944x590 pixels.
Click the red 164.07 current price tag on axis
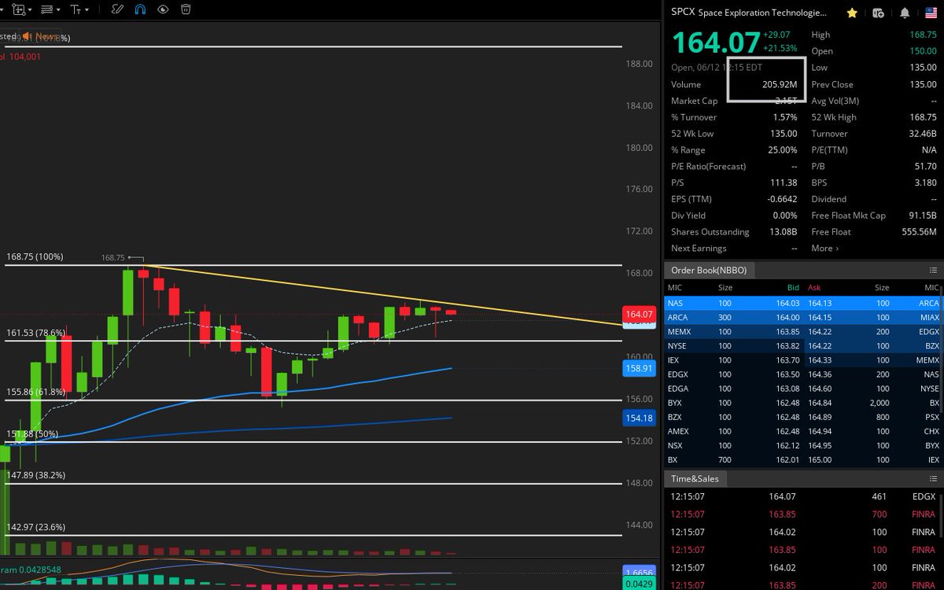[639, 315]
